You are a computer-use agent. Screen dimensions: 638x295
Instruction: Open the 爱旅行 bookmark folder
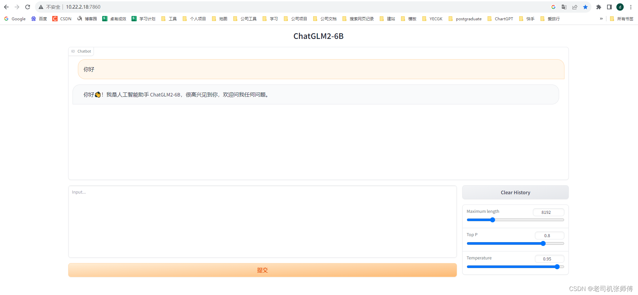550,19
